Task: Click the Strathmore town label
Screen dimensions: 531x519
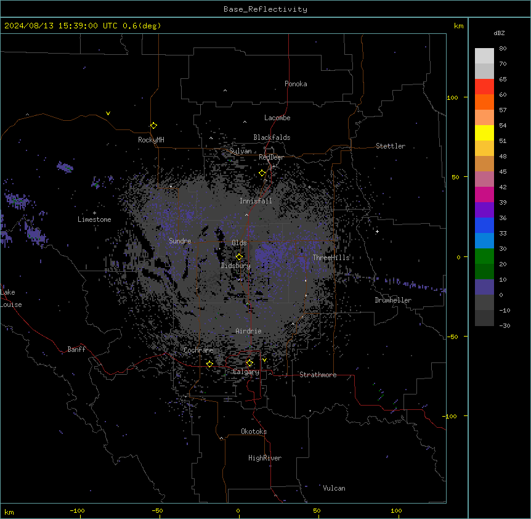Action: 318,375
